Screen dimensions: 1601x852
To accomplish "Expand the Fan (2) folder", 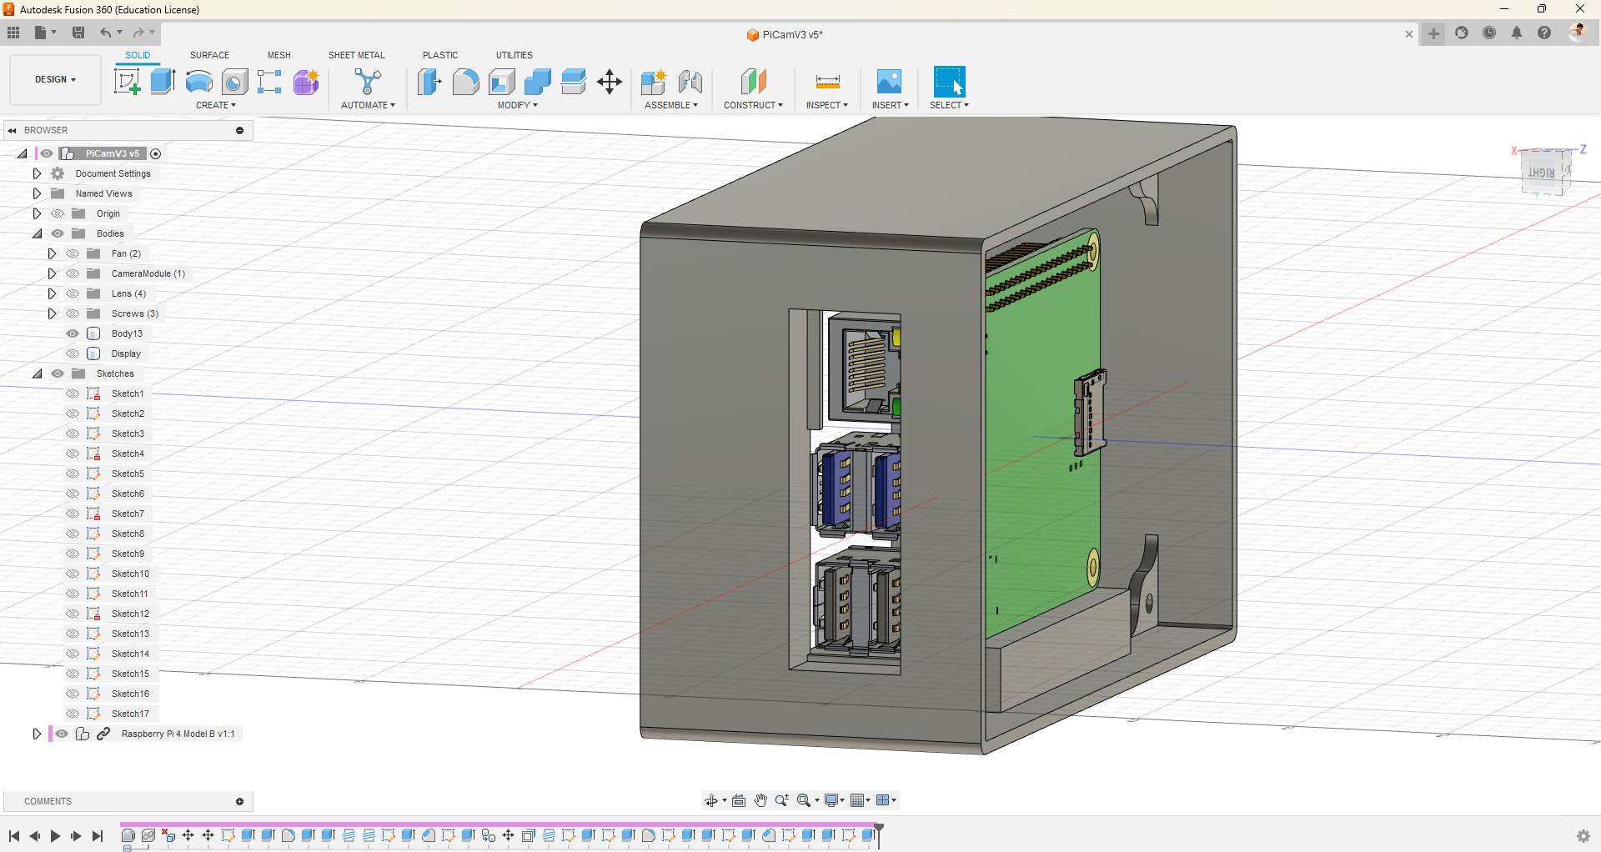I will click(52, 253).
